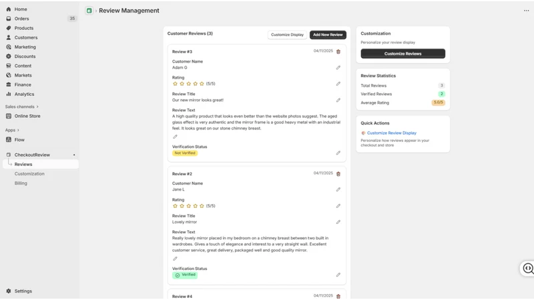Go to Orders section
This screenshot has height=300, width=534.
point(21,19)
